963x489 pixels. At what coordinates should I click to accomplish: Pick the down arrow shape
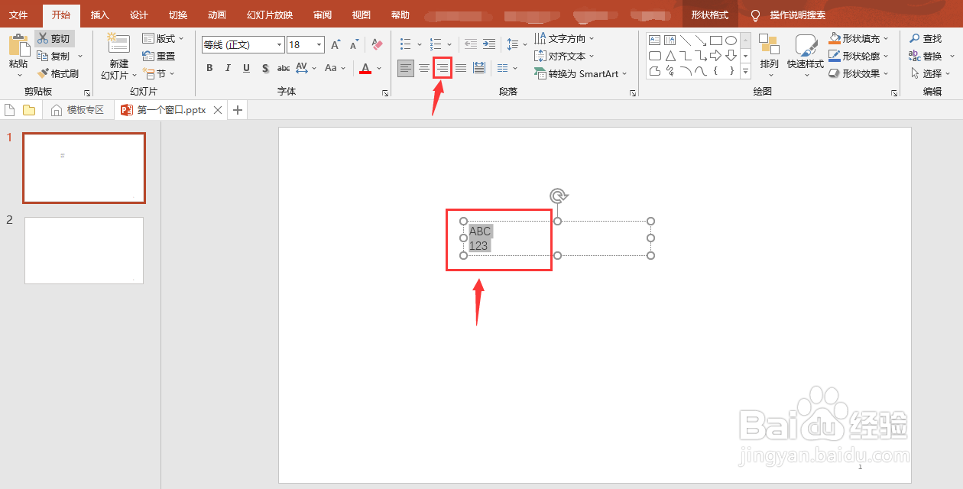(731, 56)
